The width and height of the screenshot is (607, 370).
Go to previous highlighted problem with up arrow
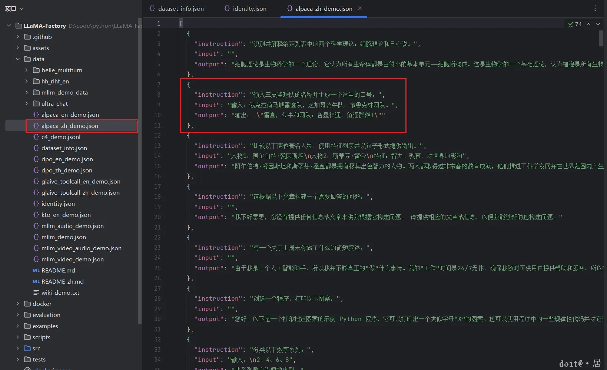pos(588,24)
